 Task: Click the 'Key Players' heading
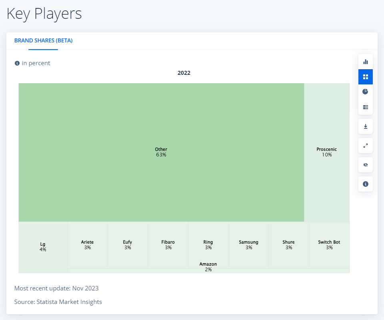pyautogui.click(x=44, y=14)
